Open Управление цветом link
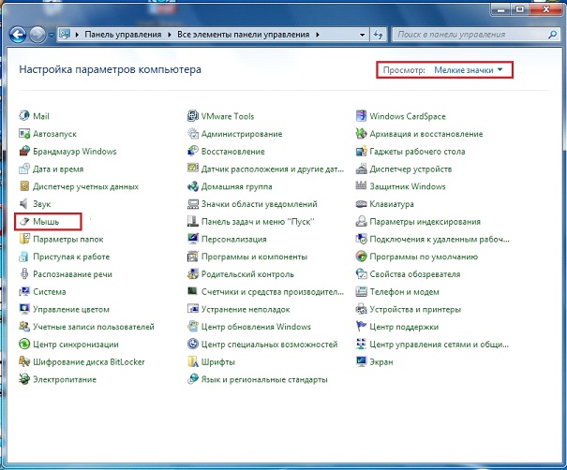This screenshot has height=470, width=567. coord(71,309)
